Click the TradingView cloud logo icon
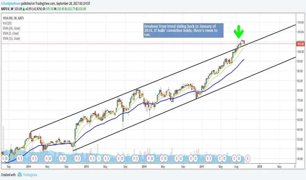Image resolution: width=306 pixels, height=180 pixels. pos(19,174)
